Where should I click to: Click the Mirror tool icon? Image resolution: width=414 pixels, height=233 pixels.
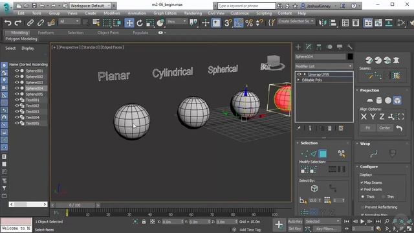pos(322,23)
